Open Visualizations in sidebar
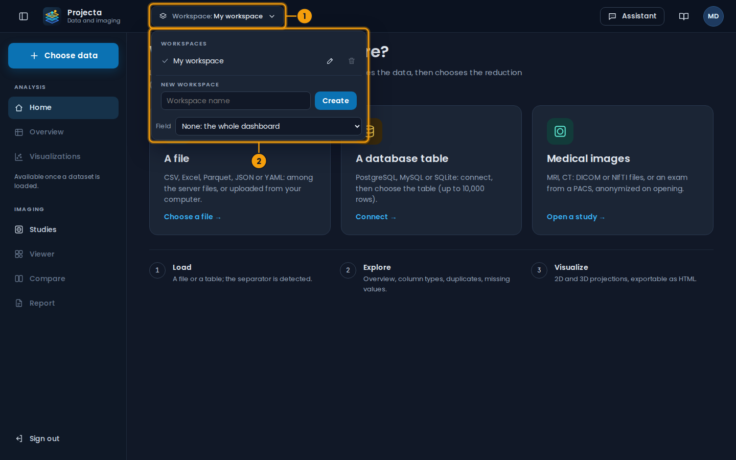Screen dimensions: 736x460 click(63, 157)
